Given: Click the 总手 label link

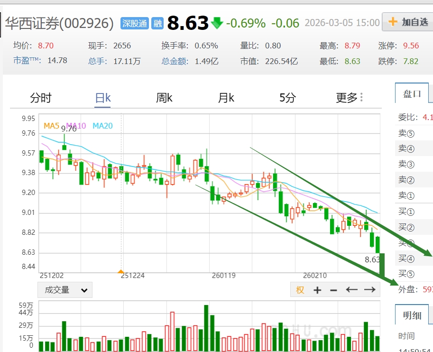Looking at the screenshot, I should pyautogui.click(x=98, y=61).
